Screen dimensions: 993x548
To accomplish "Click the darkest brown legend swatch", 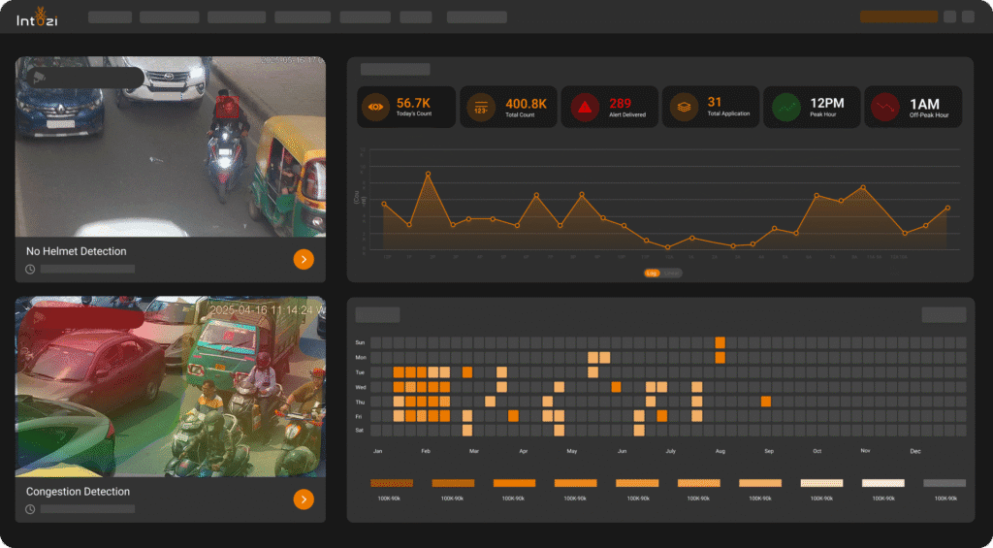I will 392,483.
